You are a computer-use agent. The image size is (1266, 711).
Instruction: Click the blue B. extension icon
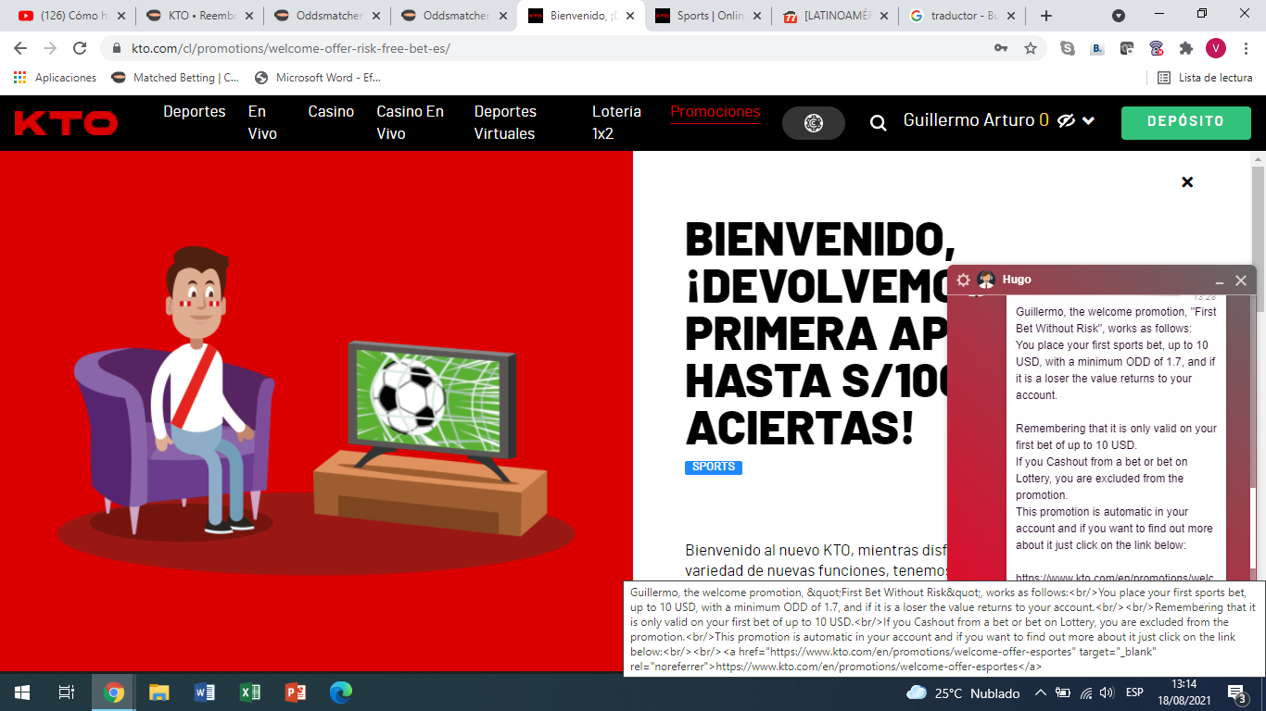click(1097, 48)
